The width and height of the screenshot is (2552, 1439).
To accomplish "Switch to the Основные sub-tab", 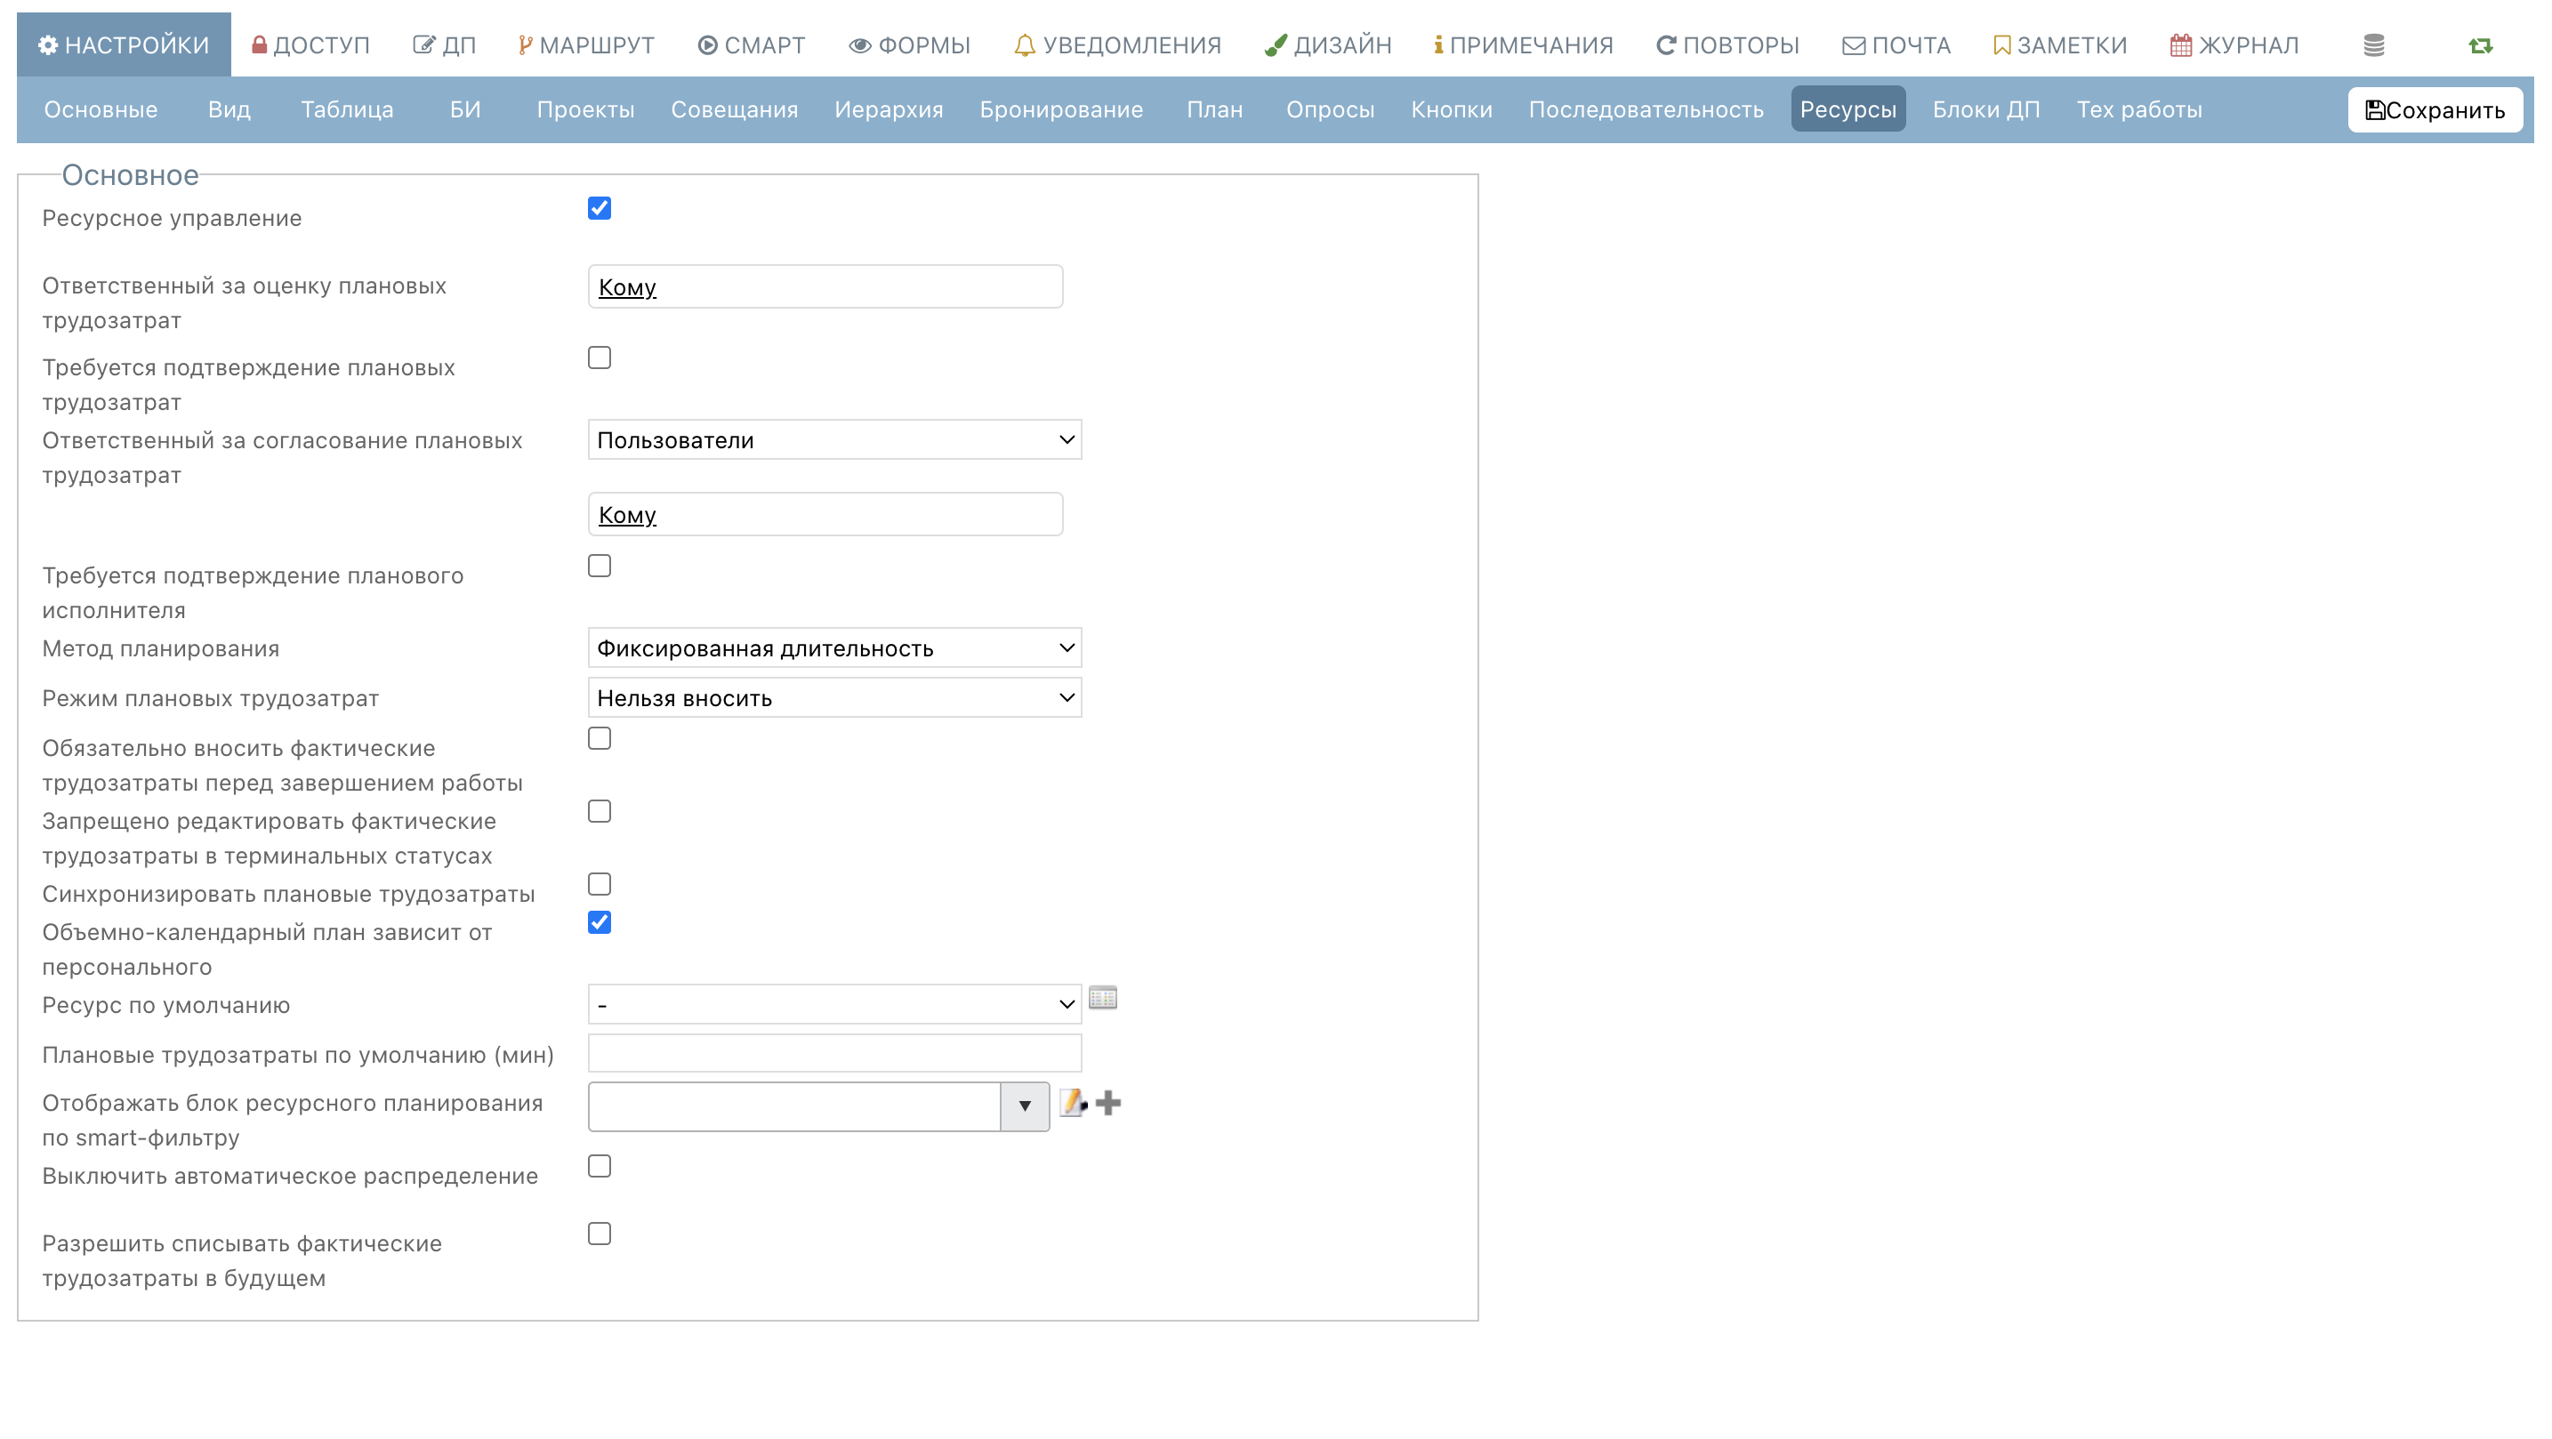I will (x=101, y=110).
